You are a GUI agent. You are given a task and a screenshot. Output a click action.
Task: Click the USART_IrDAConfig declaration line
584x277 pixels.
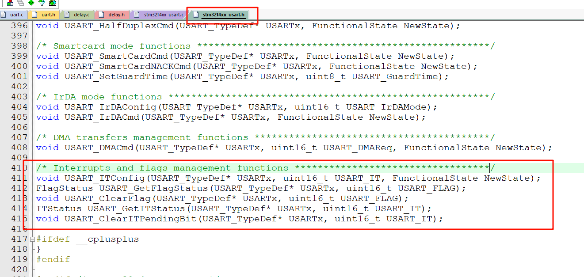pos(237,107)
